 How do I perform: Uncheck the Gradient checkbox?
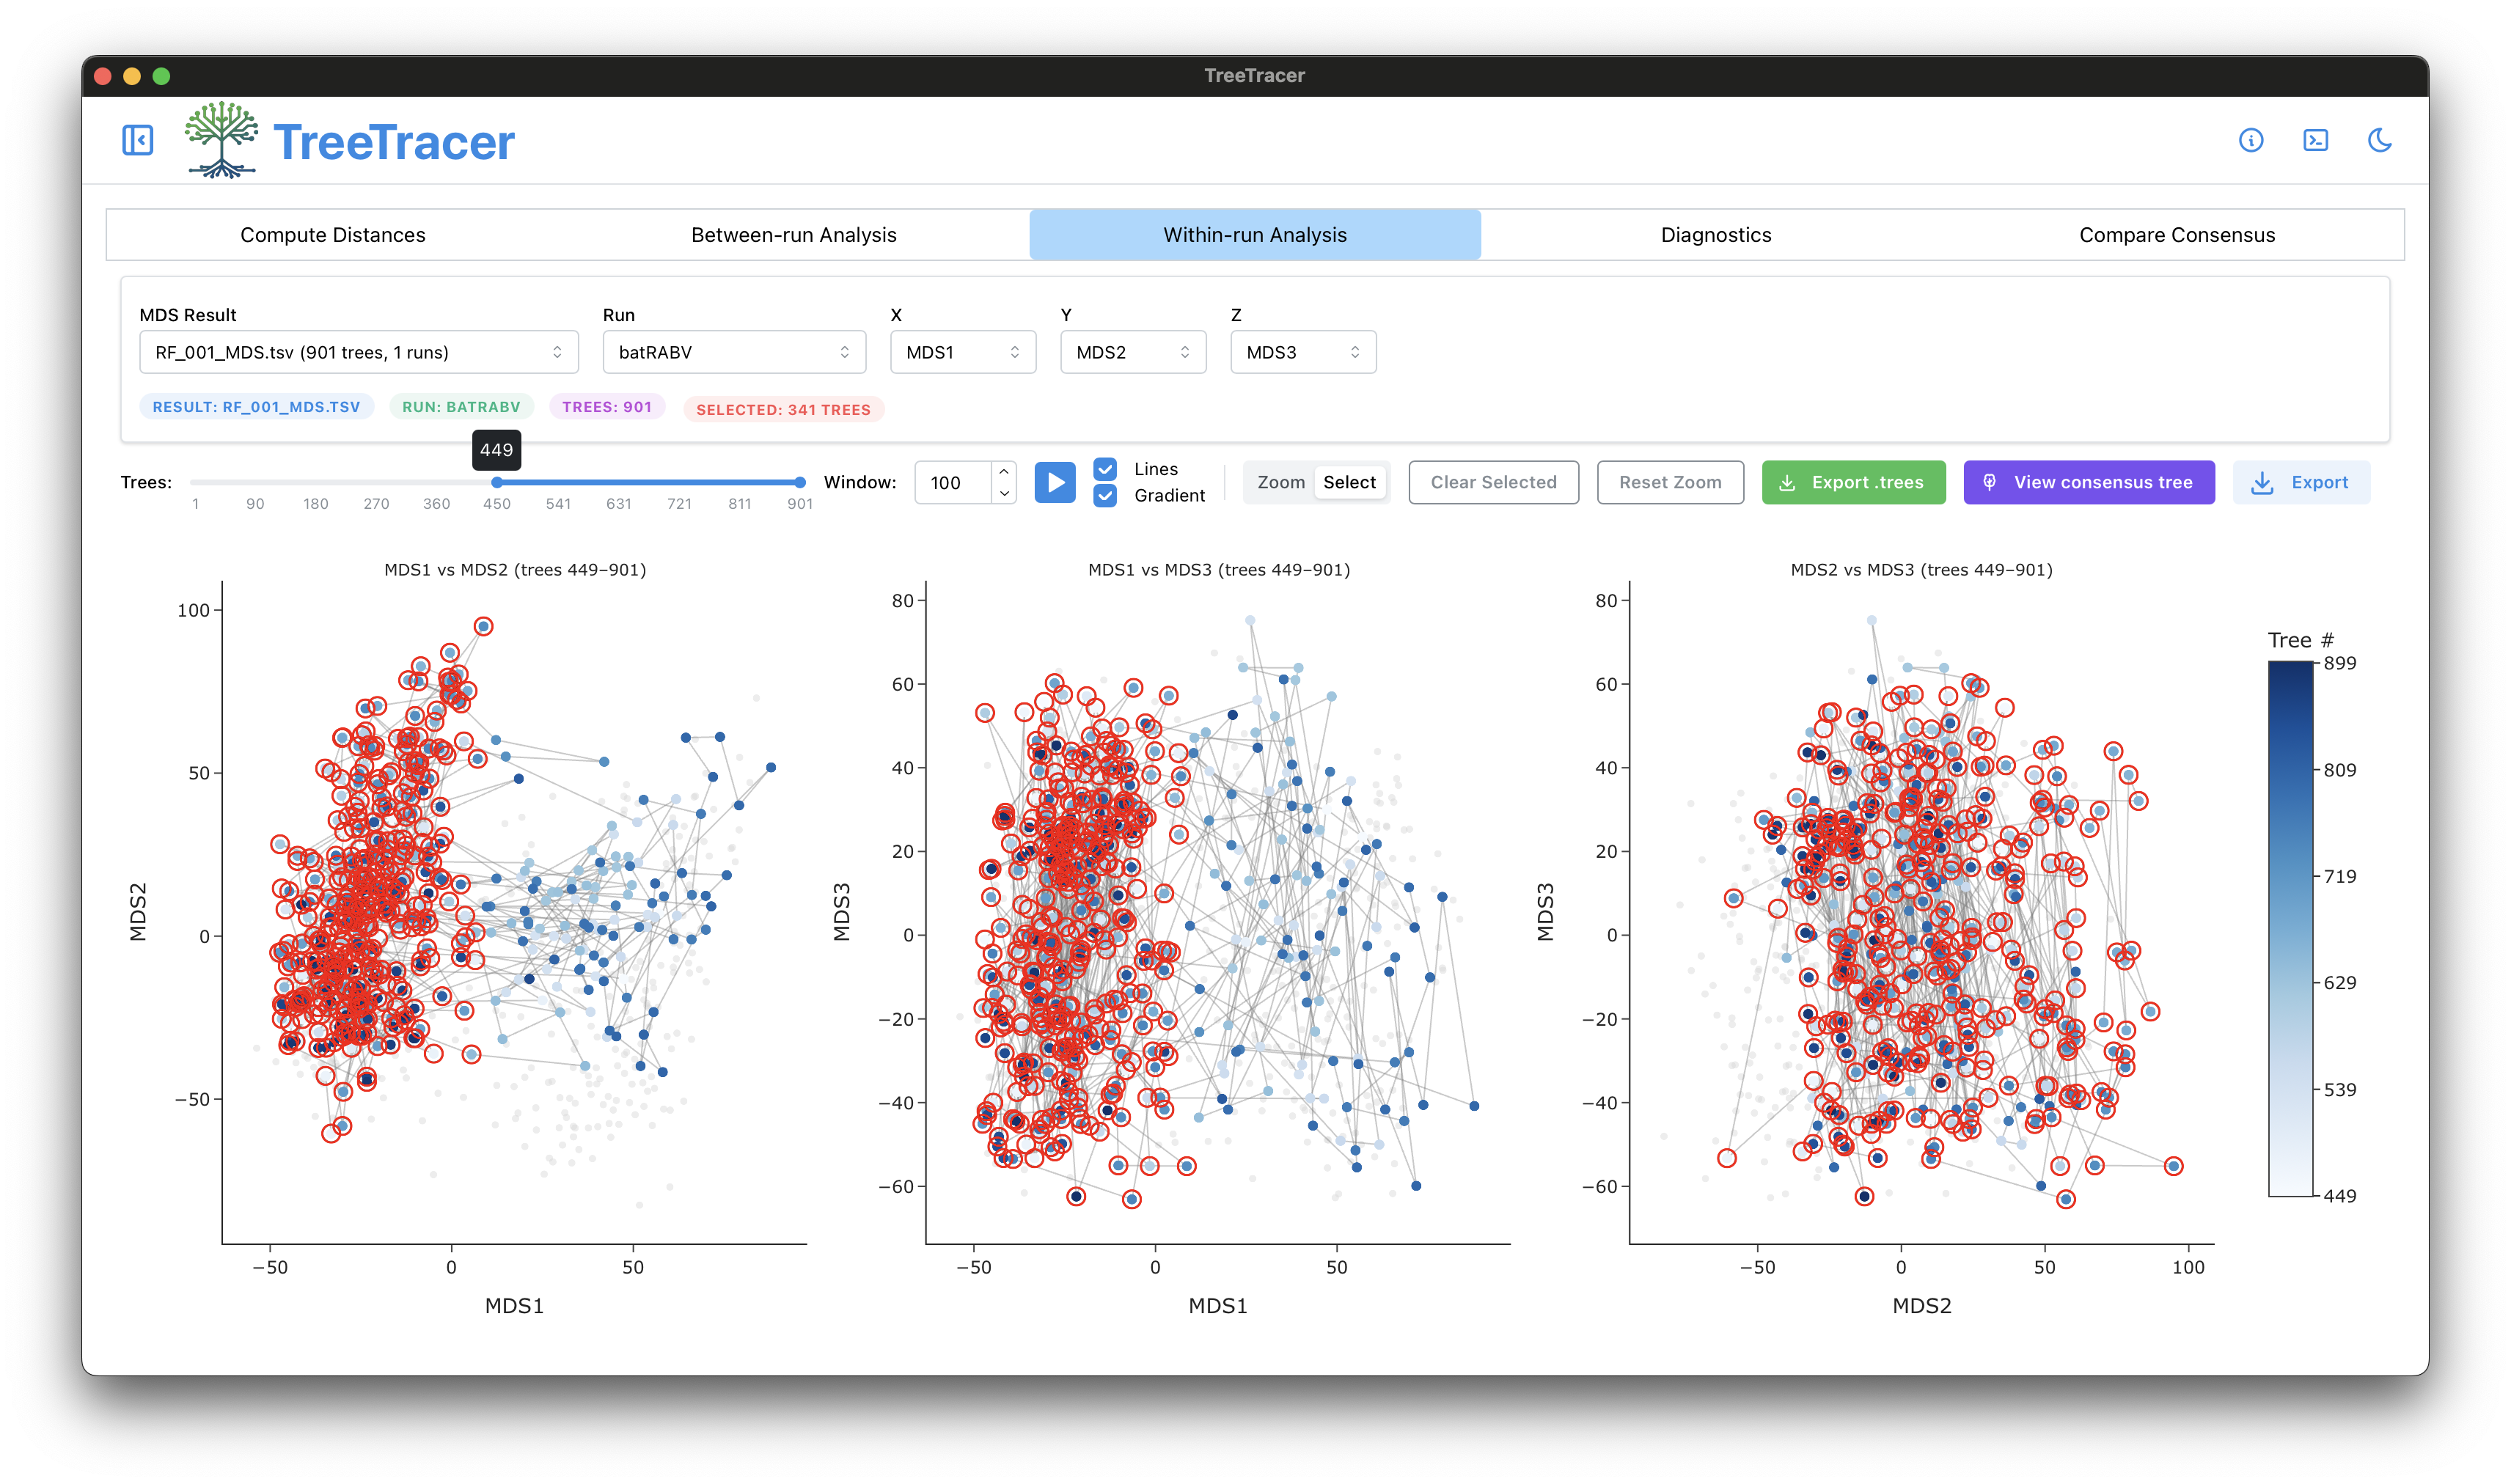[x=1105, y=496]
